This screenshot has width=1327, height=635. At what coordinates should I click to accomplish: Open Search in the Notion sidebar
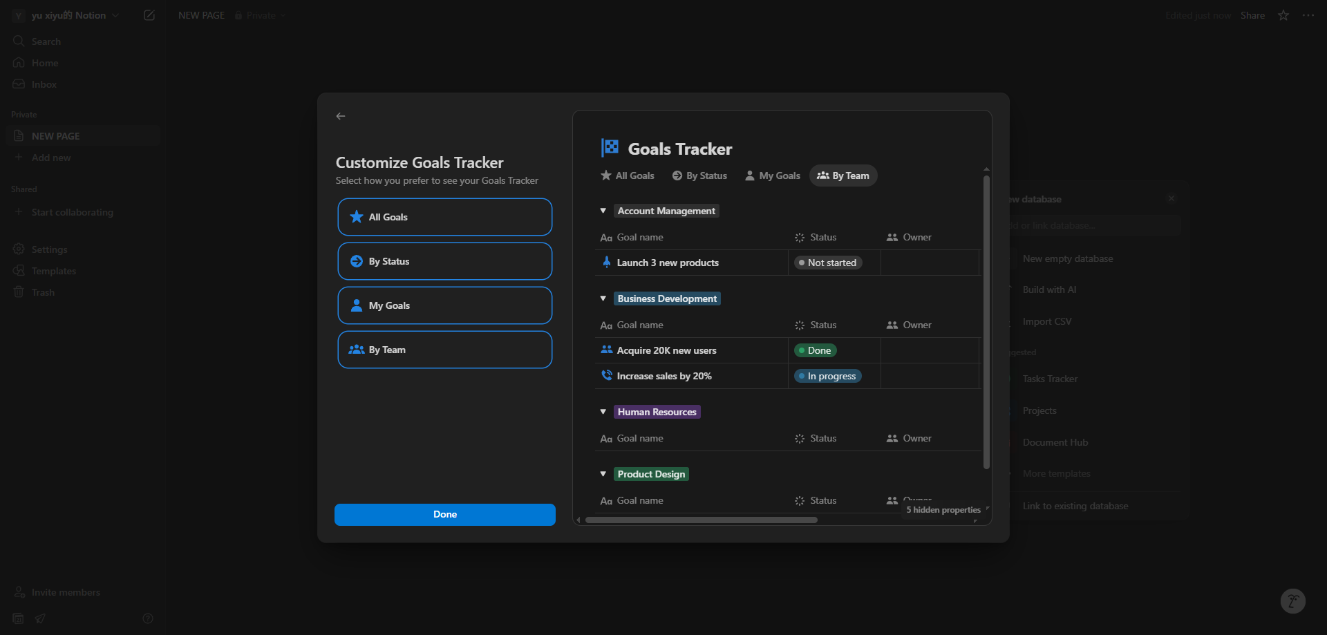point(83,41)
